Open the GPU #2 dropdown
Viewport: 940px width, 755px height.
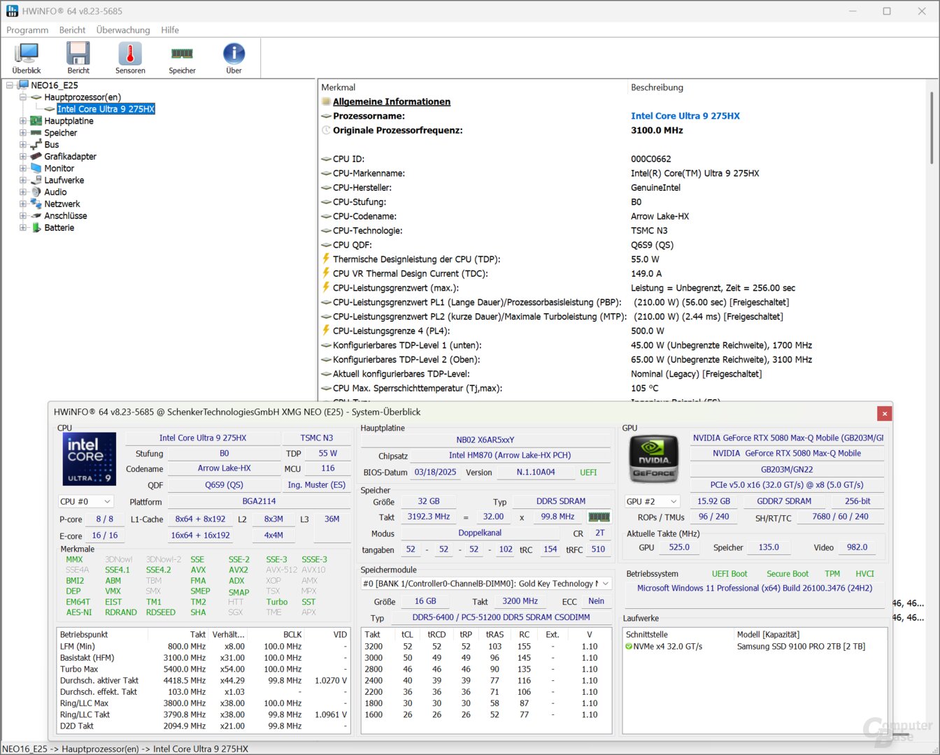coord(652,501)
